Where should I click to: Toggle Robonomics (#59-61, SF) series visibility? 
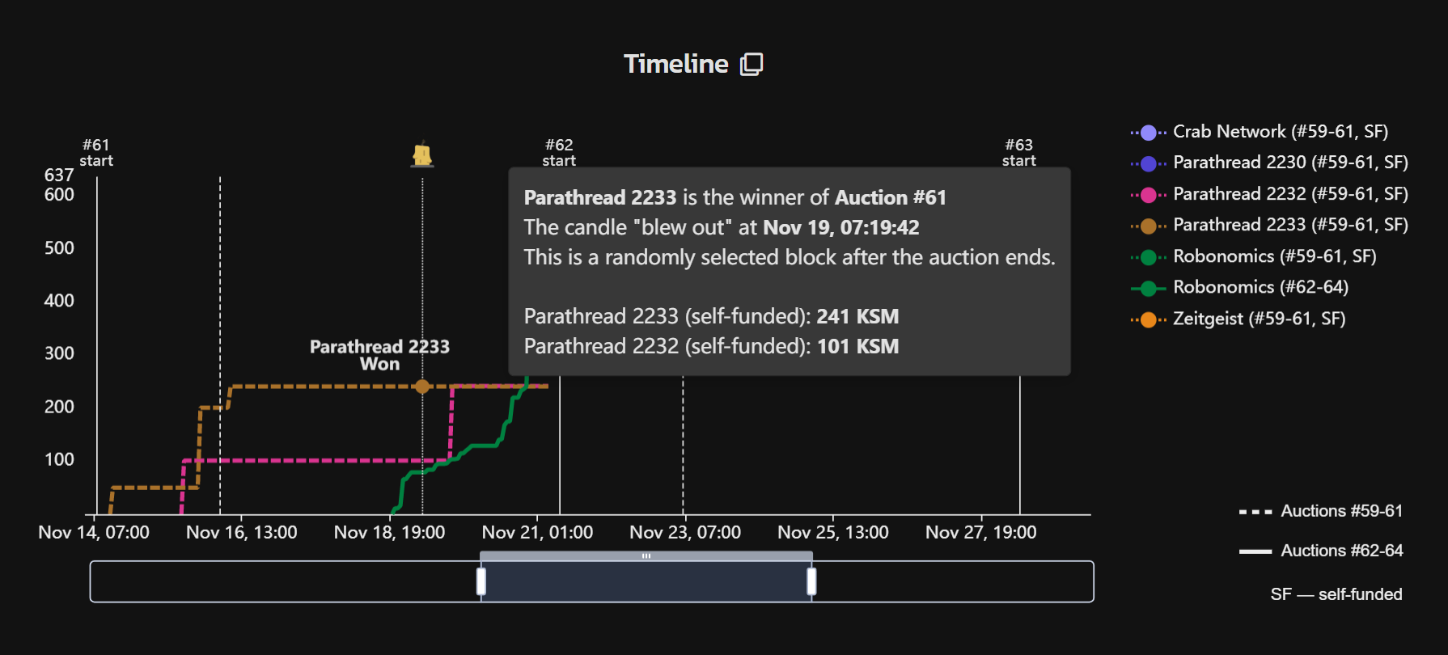(1275, 256)
